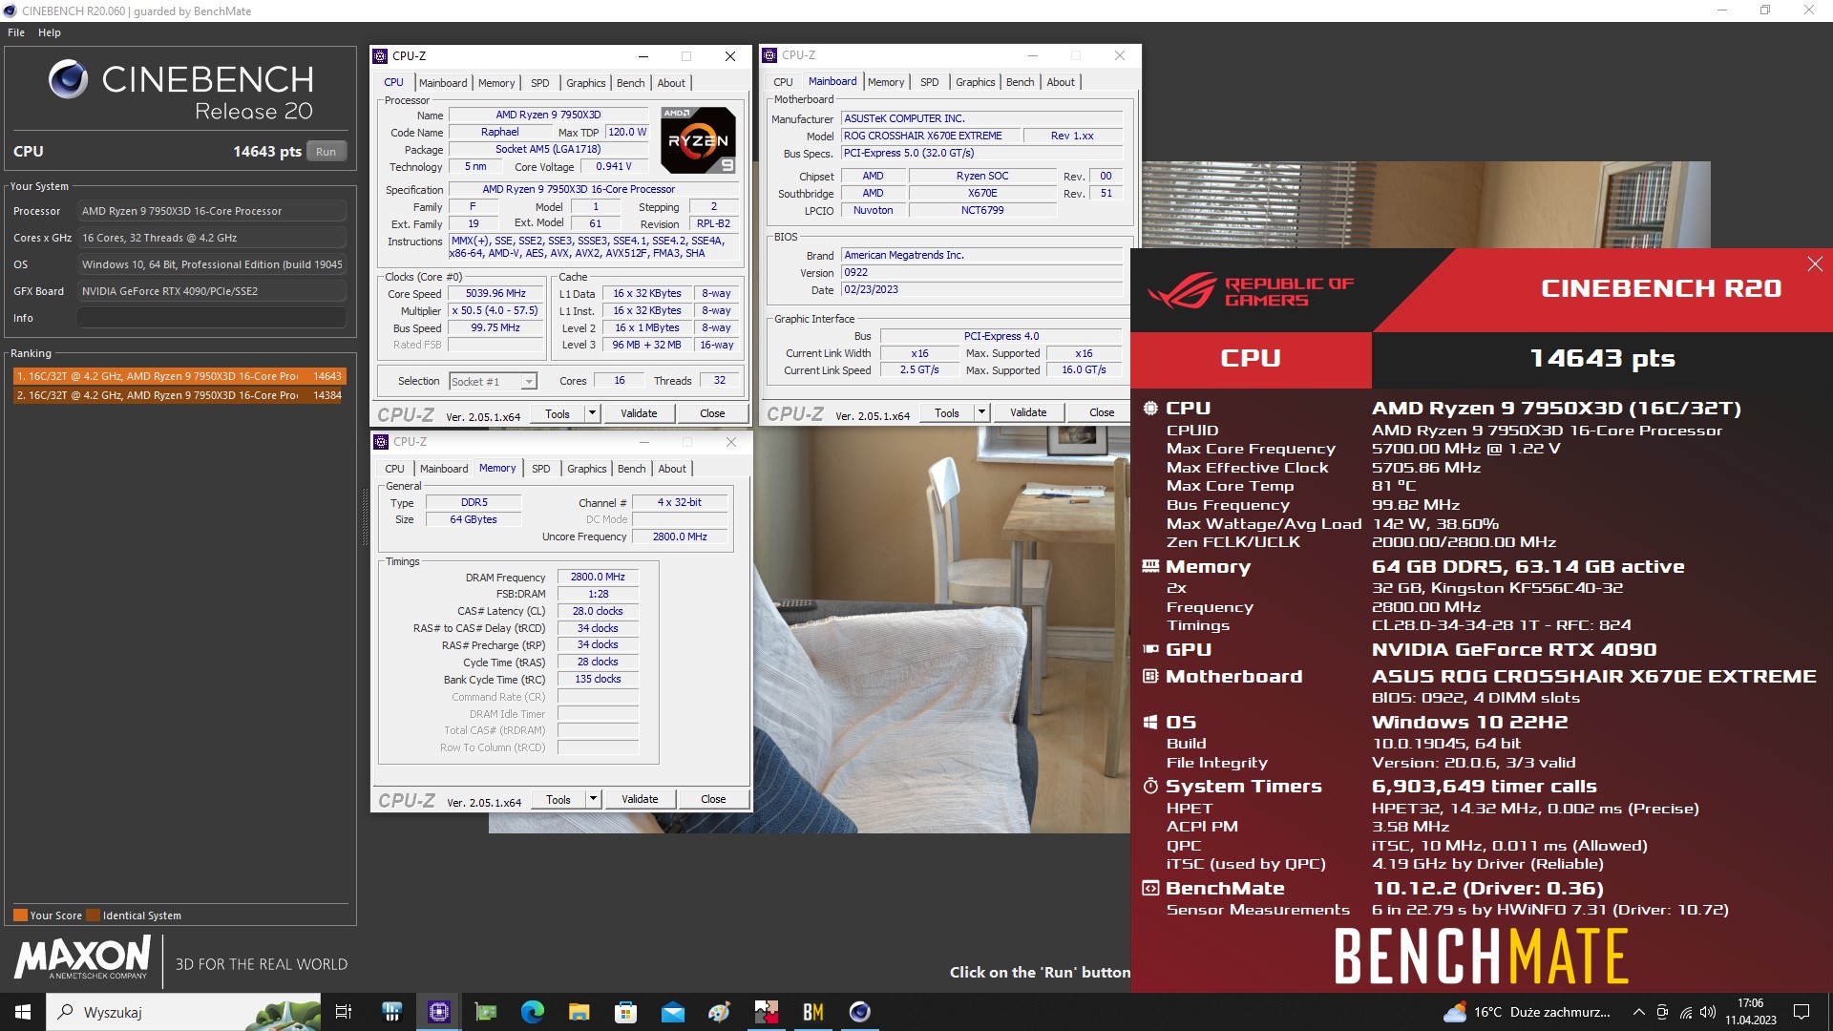Viewport: 1833px width, 1031px height.
Task: Close the BenchMate result overlay with X
Action: coord(1815,264)
